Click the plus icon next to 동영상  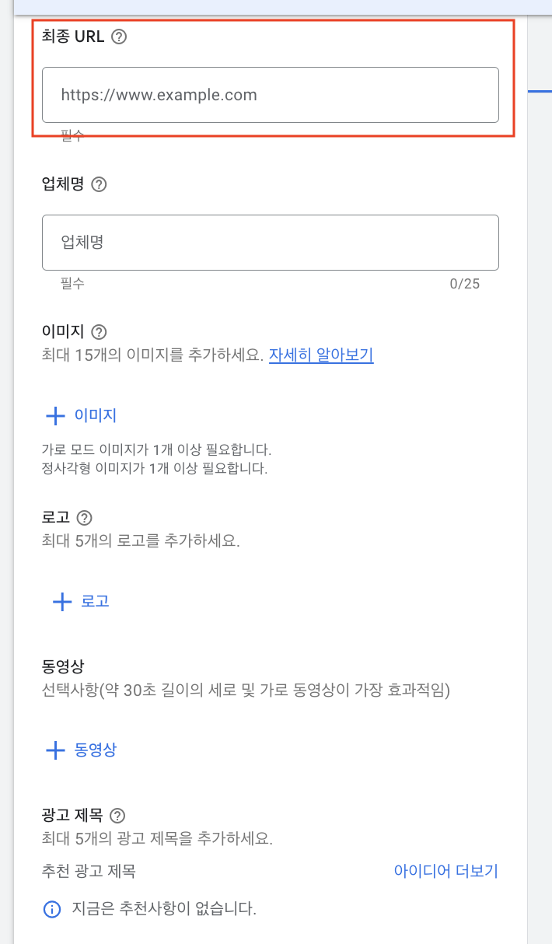[x=54, y=750]
